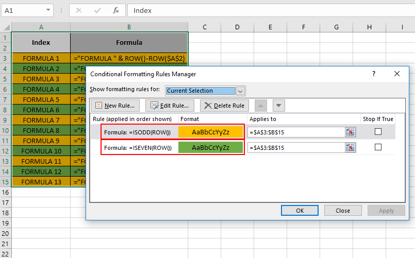Image resolution: width=415 pixels, height=258 pixels.
Task: Toggle Stop If True for ISEVEN rule
Action: coord(378,147)
